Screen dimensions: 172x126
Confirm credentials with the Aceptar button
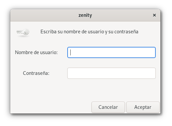(143, 107)
